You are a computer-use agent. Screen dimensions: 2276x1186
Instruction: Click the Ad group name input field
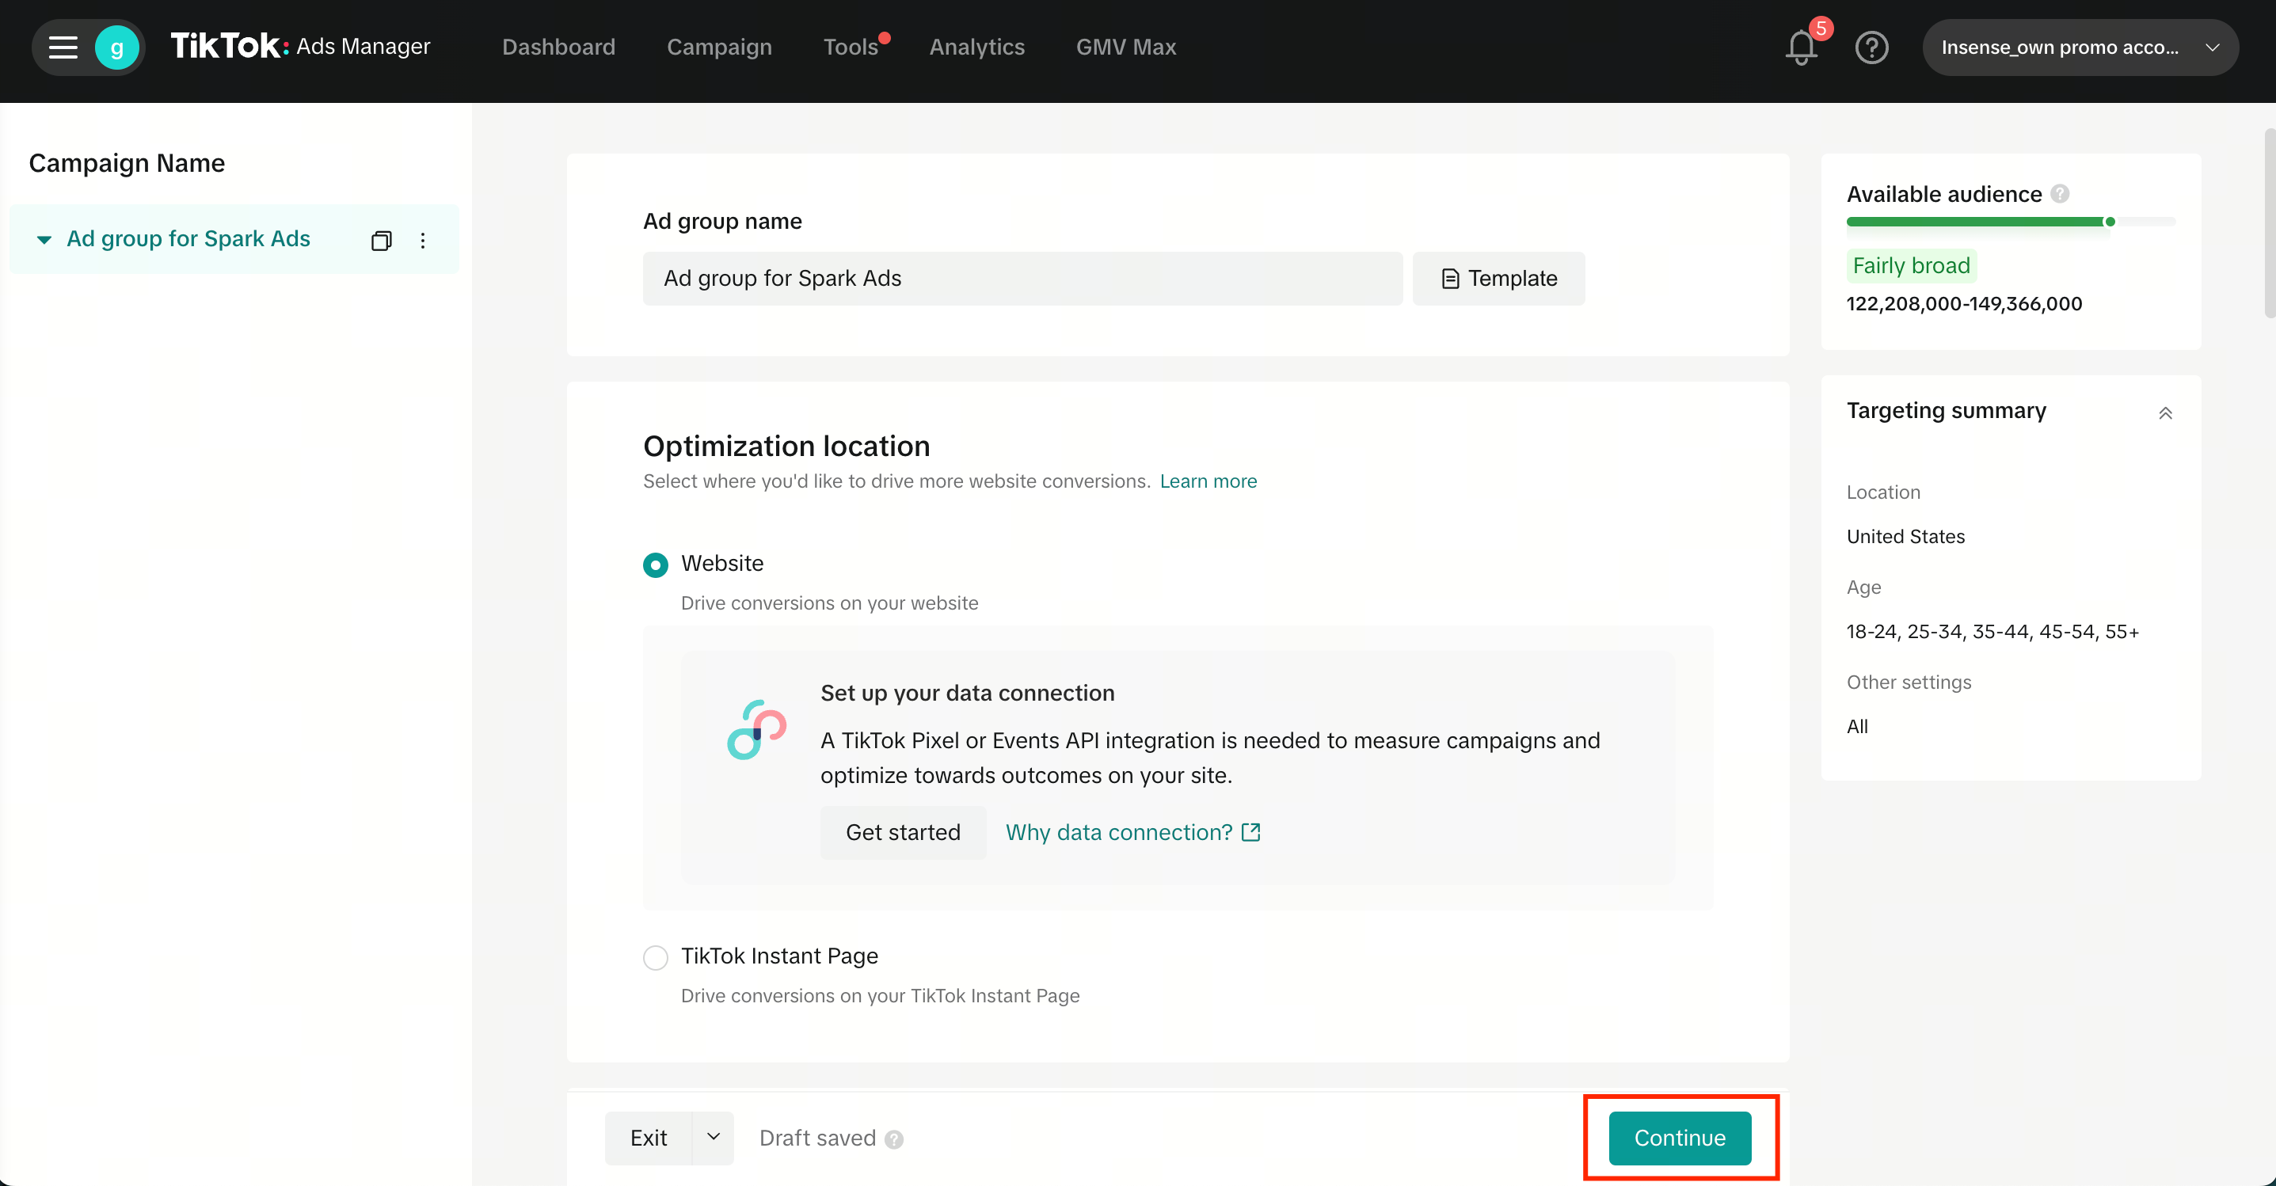[x=1022, y=278]
